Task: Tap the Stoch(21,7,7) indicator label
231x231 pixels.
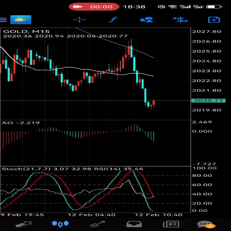Action: [x=26, y=169]
